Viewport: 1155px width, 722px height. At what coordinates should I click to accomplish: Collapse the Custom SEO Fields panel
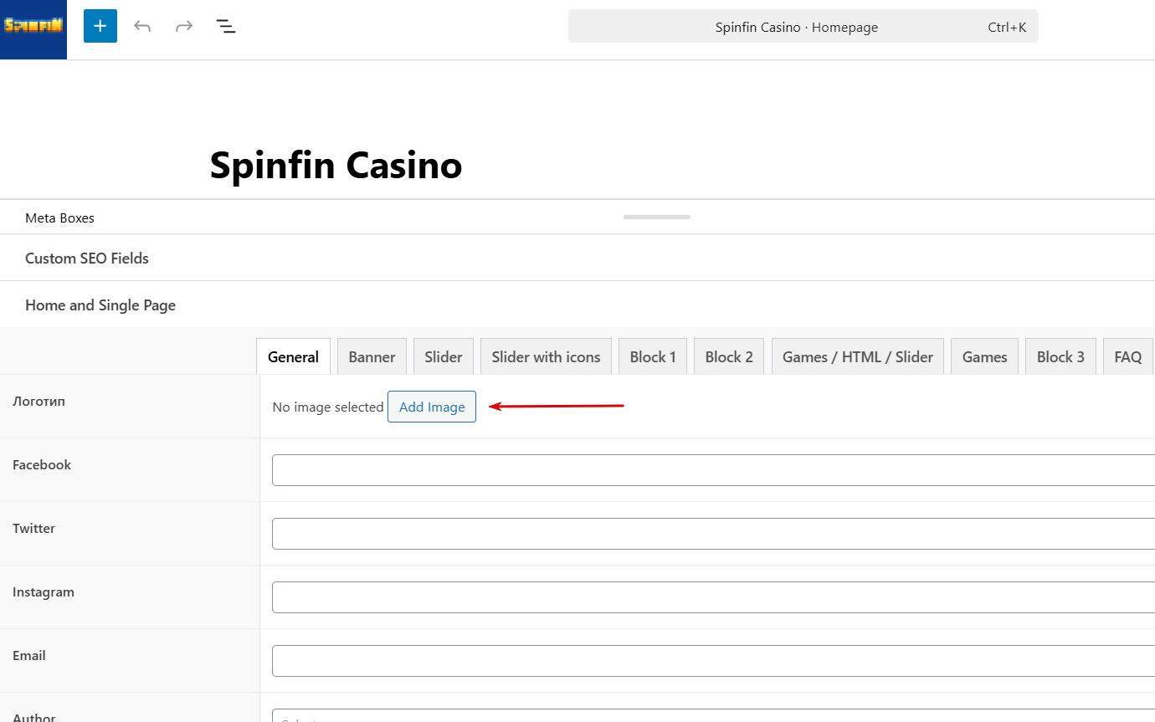point(87,259)
